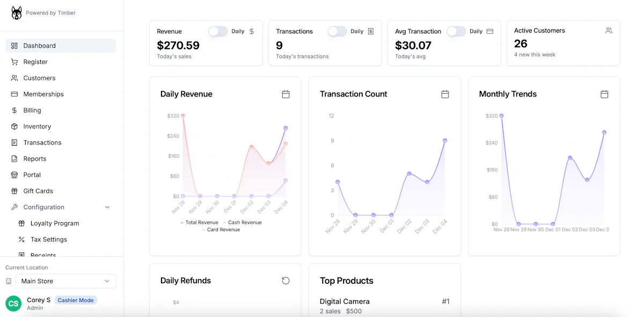Toggle Cash Revenue series in chart legend
This screenshot has height=317, width=644.
tap(242, 222)
